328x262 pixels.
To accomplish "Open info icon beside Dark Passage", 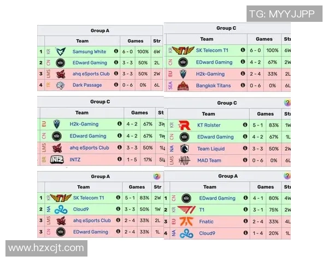I will (x=116, y=85).
